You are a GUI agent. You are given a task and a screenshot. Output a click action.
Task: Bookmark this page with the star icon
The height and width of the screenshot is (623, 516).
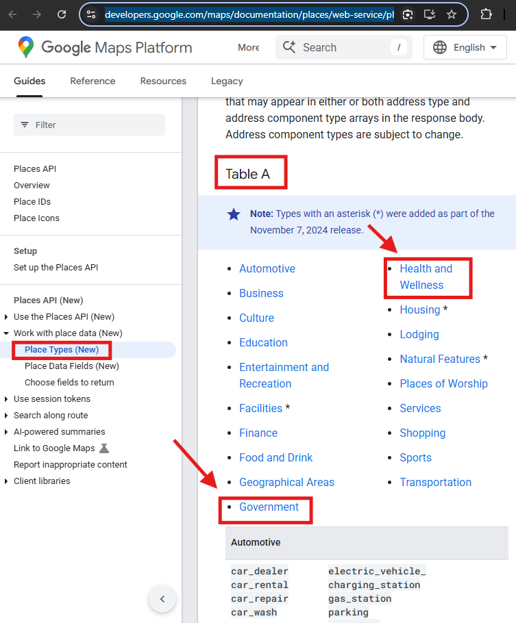452,14
